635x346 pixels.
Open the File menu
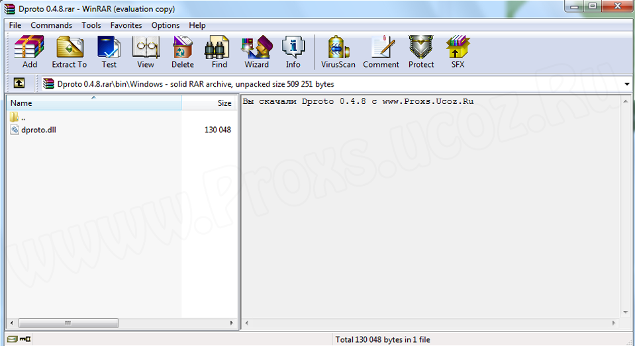click(x=15, y=25)
